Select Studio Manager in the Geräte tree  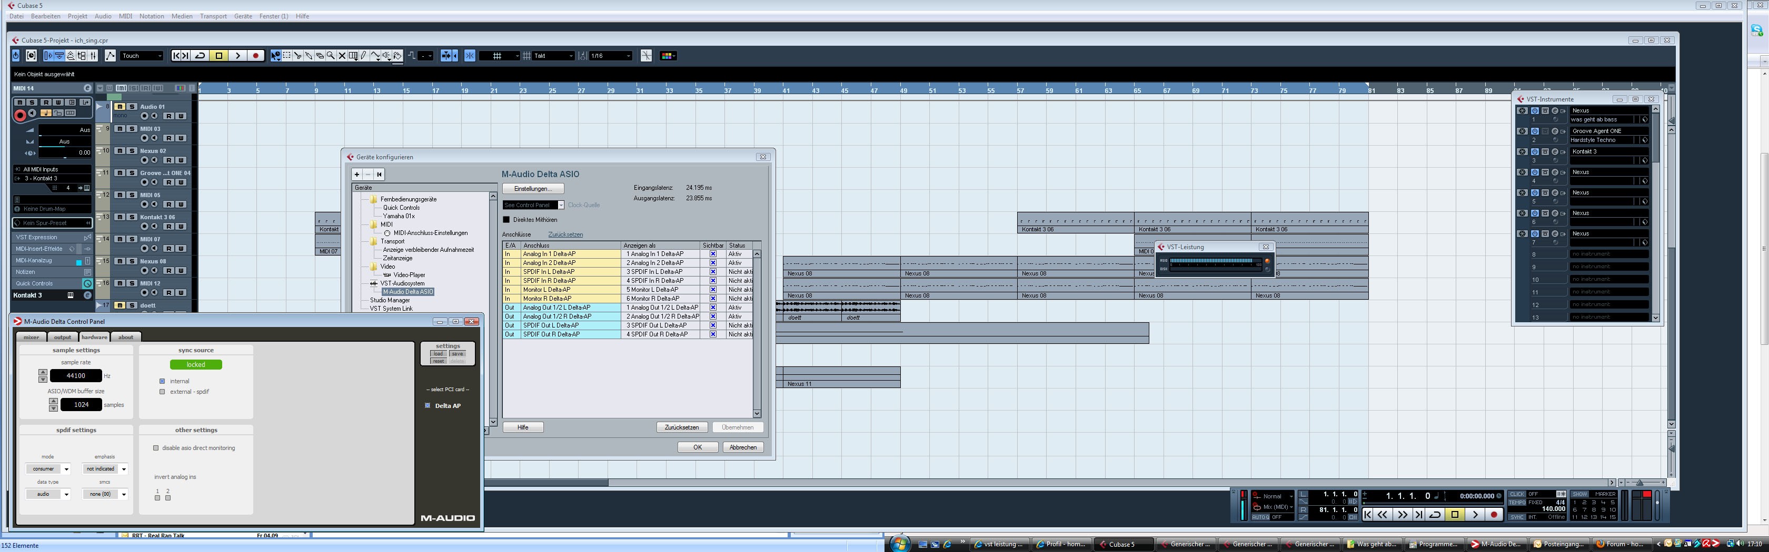390,300
